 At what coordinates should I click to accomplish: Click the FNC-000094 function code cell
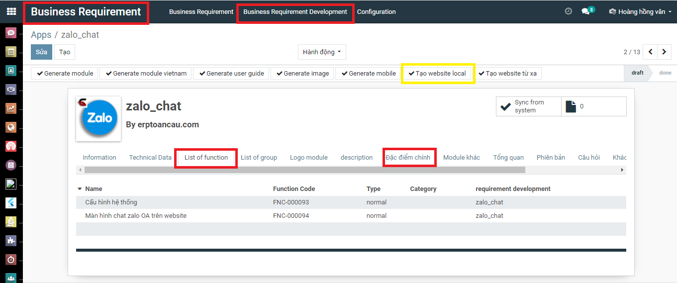pos(291,216)
